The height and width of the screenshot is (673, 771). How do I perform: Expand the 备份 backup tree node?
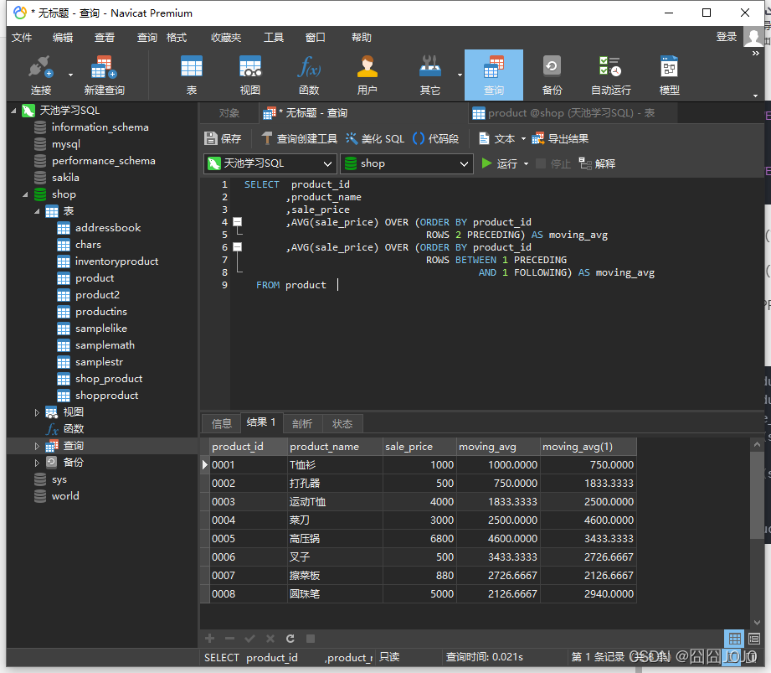(37, 463)
